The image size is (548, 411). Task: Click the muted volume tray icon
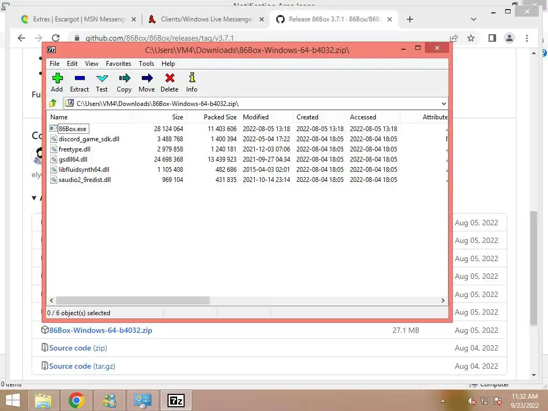[471, 401]
